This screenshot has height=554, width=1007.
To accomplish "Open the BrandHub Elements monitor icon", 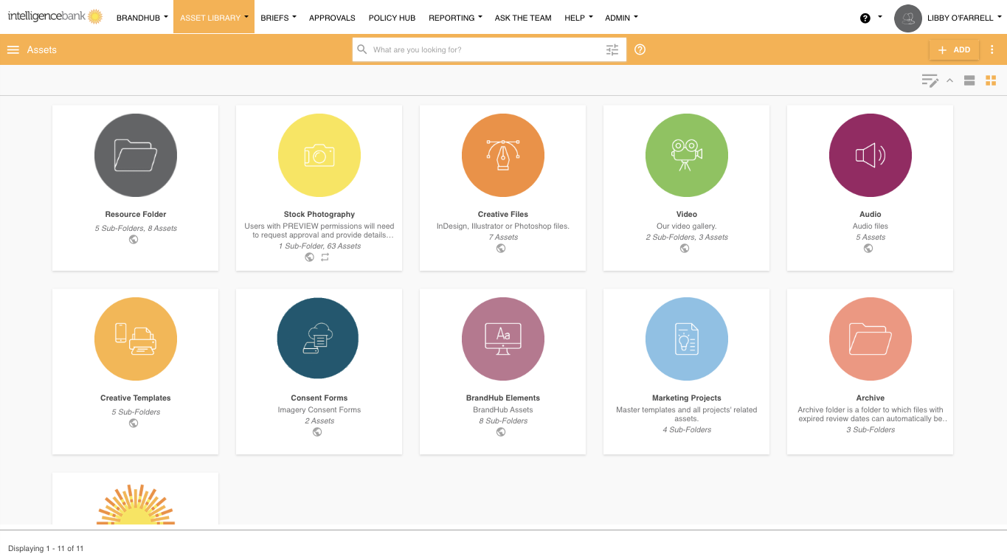I will tap(503, 339).
